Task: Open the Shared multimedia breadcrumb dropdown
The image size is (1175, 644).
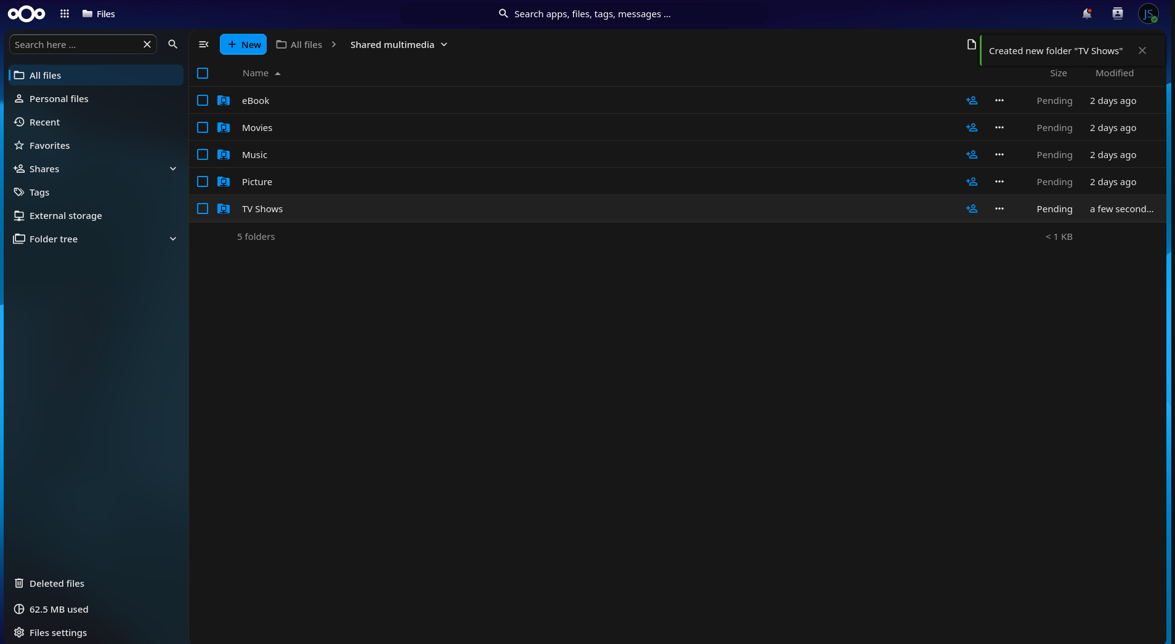Action: click(399, 44)
